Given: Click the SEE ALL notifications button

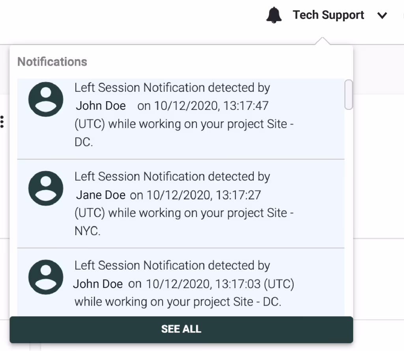Looking at the screenshot, I should (181, 329).
